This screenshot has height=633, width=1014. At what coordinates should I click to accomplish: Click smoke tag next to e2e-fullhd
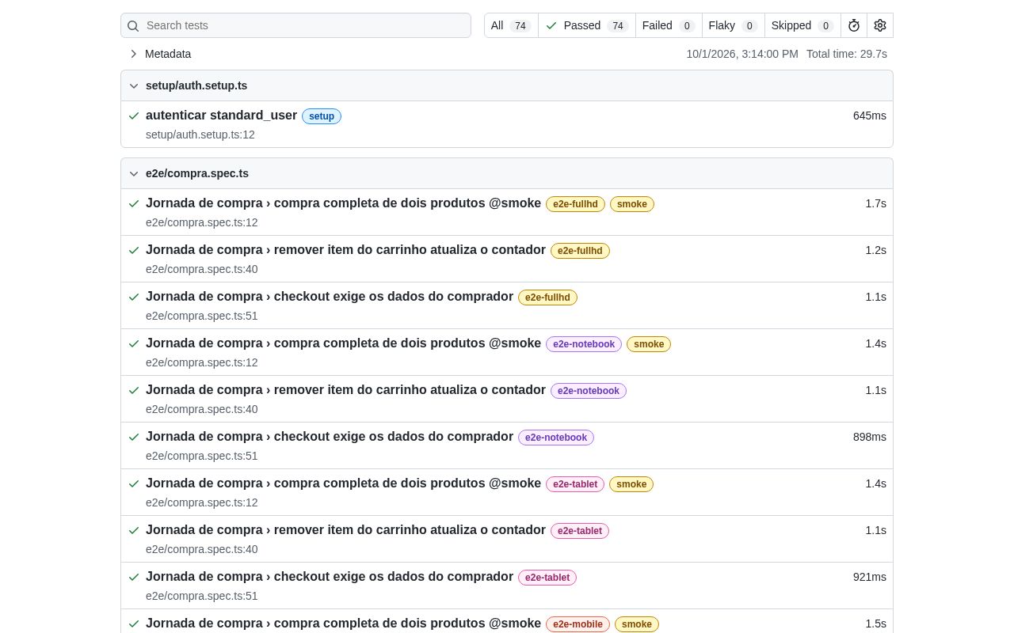pyautogui.click(x=632, y=204)
